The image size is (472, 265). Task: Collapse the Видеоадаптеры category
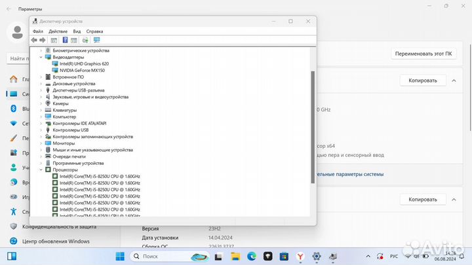[41, 57]
